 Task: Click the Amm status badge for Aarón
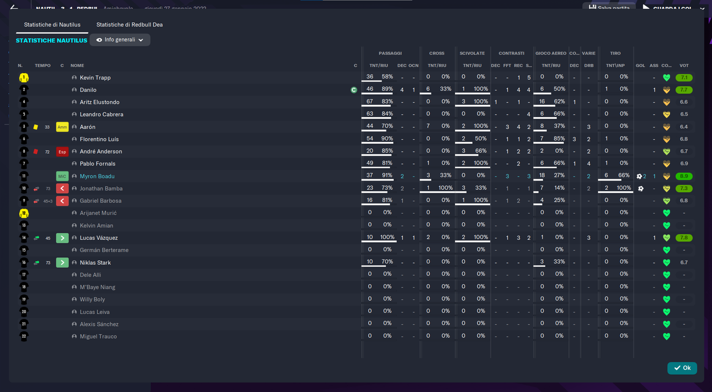62,127
